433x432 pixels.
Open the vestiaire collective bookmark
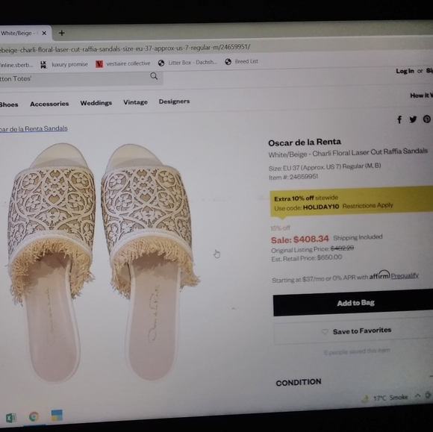(x=123, y=63)
